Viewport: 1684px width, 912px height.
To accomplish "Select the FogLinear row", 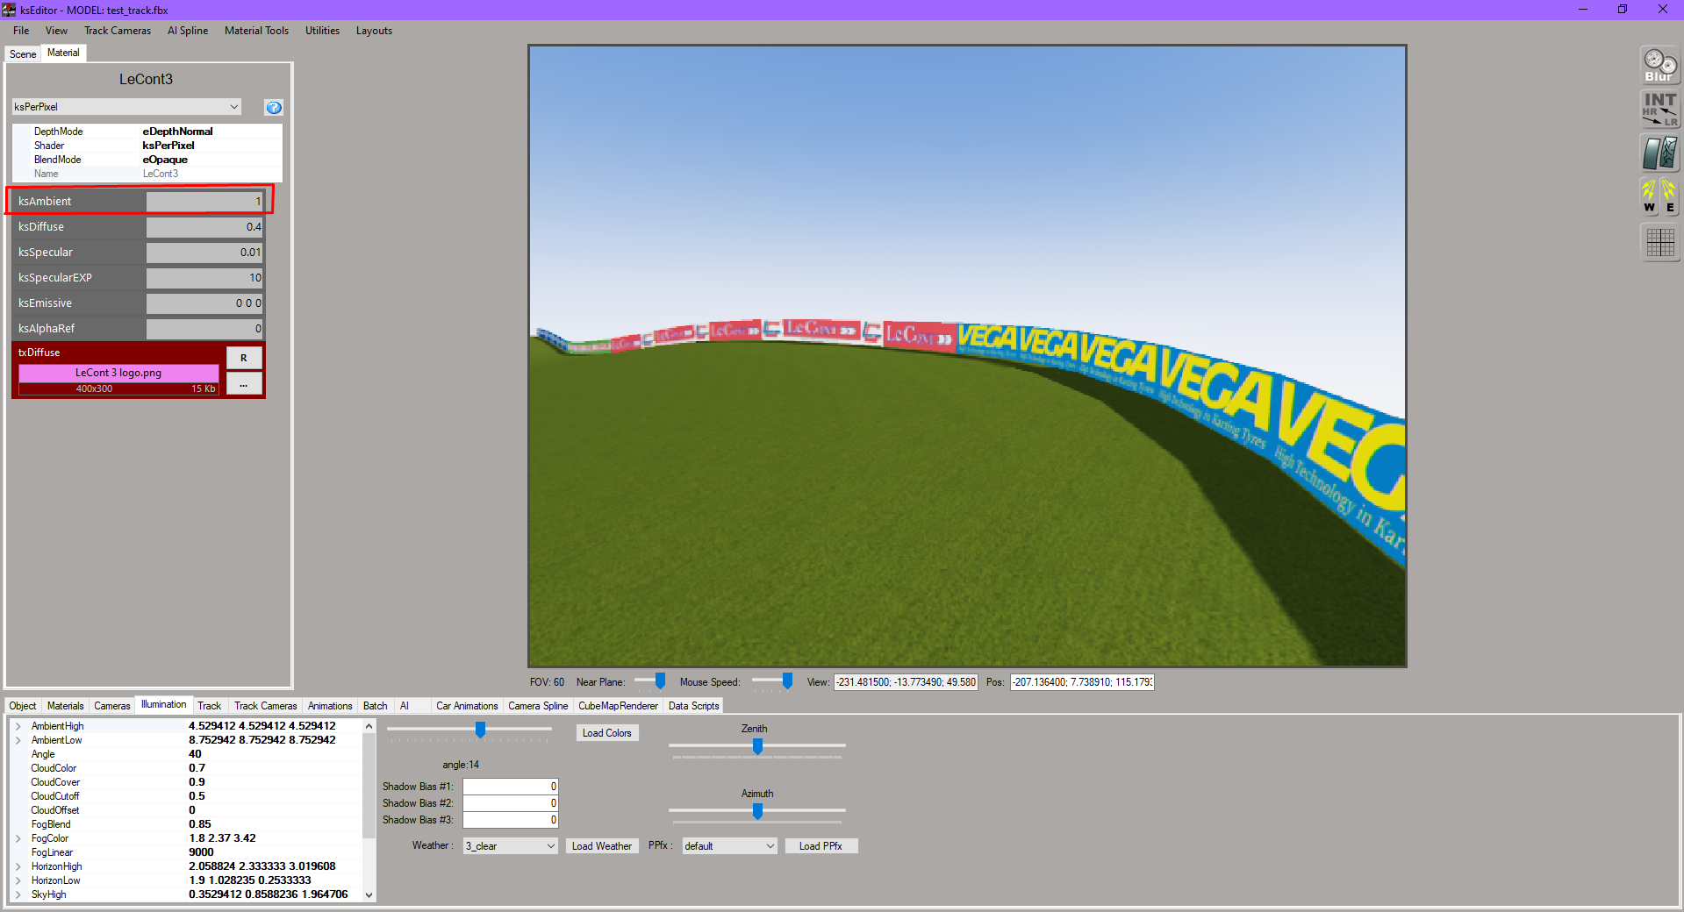I will tap(186, 852).
